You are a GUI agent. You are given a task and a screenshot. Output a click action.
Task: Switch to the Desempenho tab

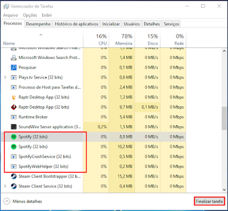click(38, 24)
